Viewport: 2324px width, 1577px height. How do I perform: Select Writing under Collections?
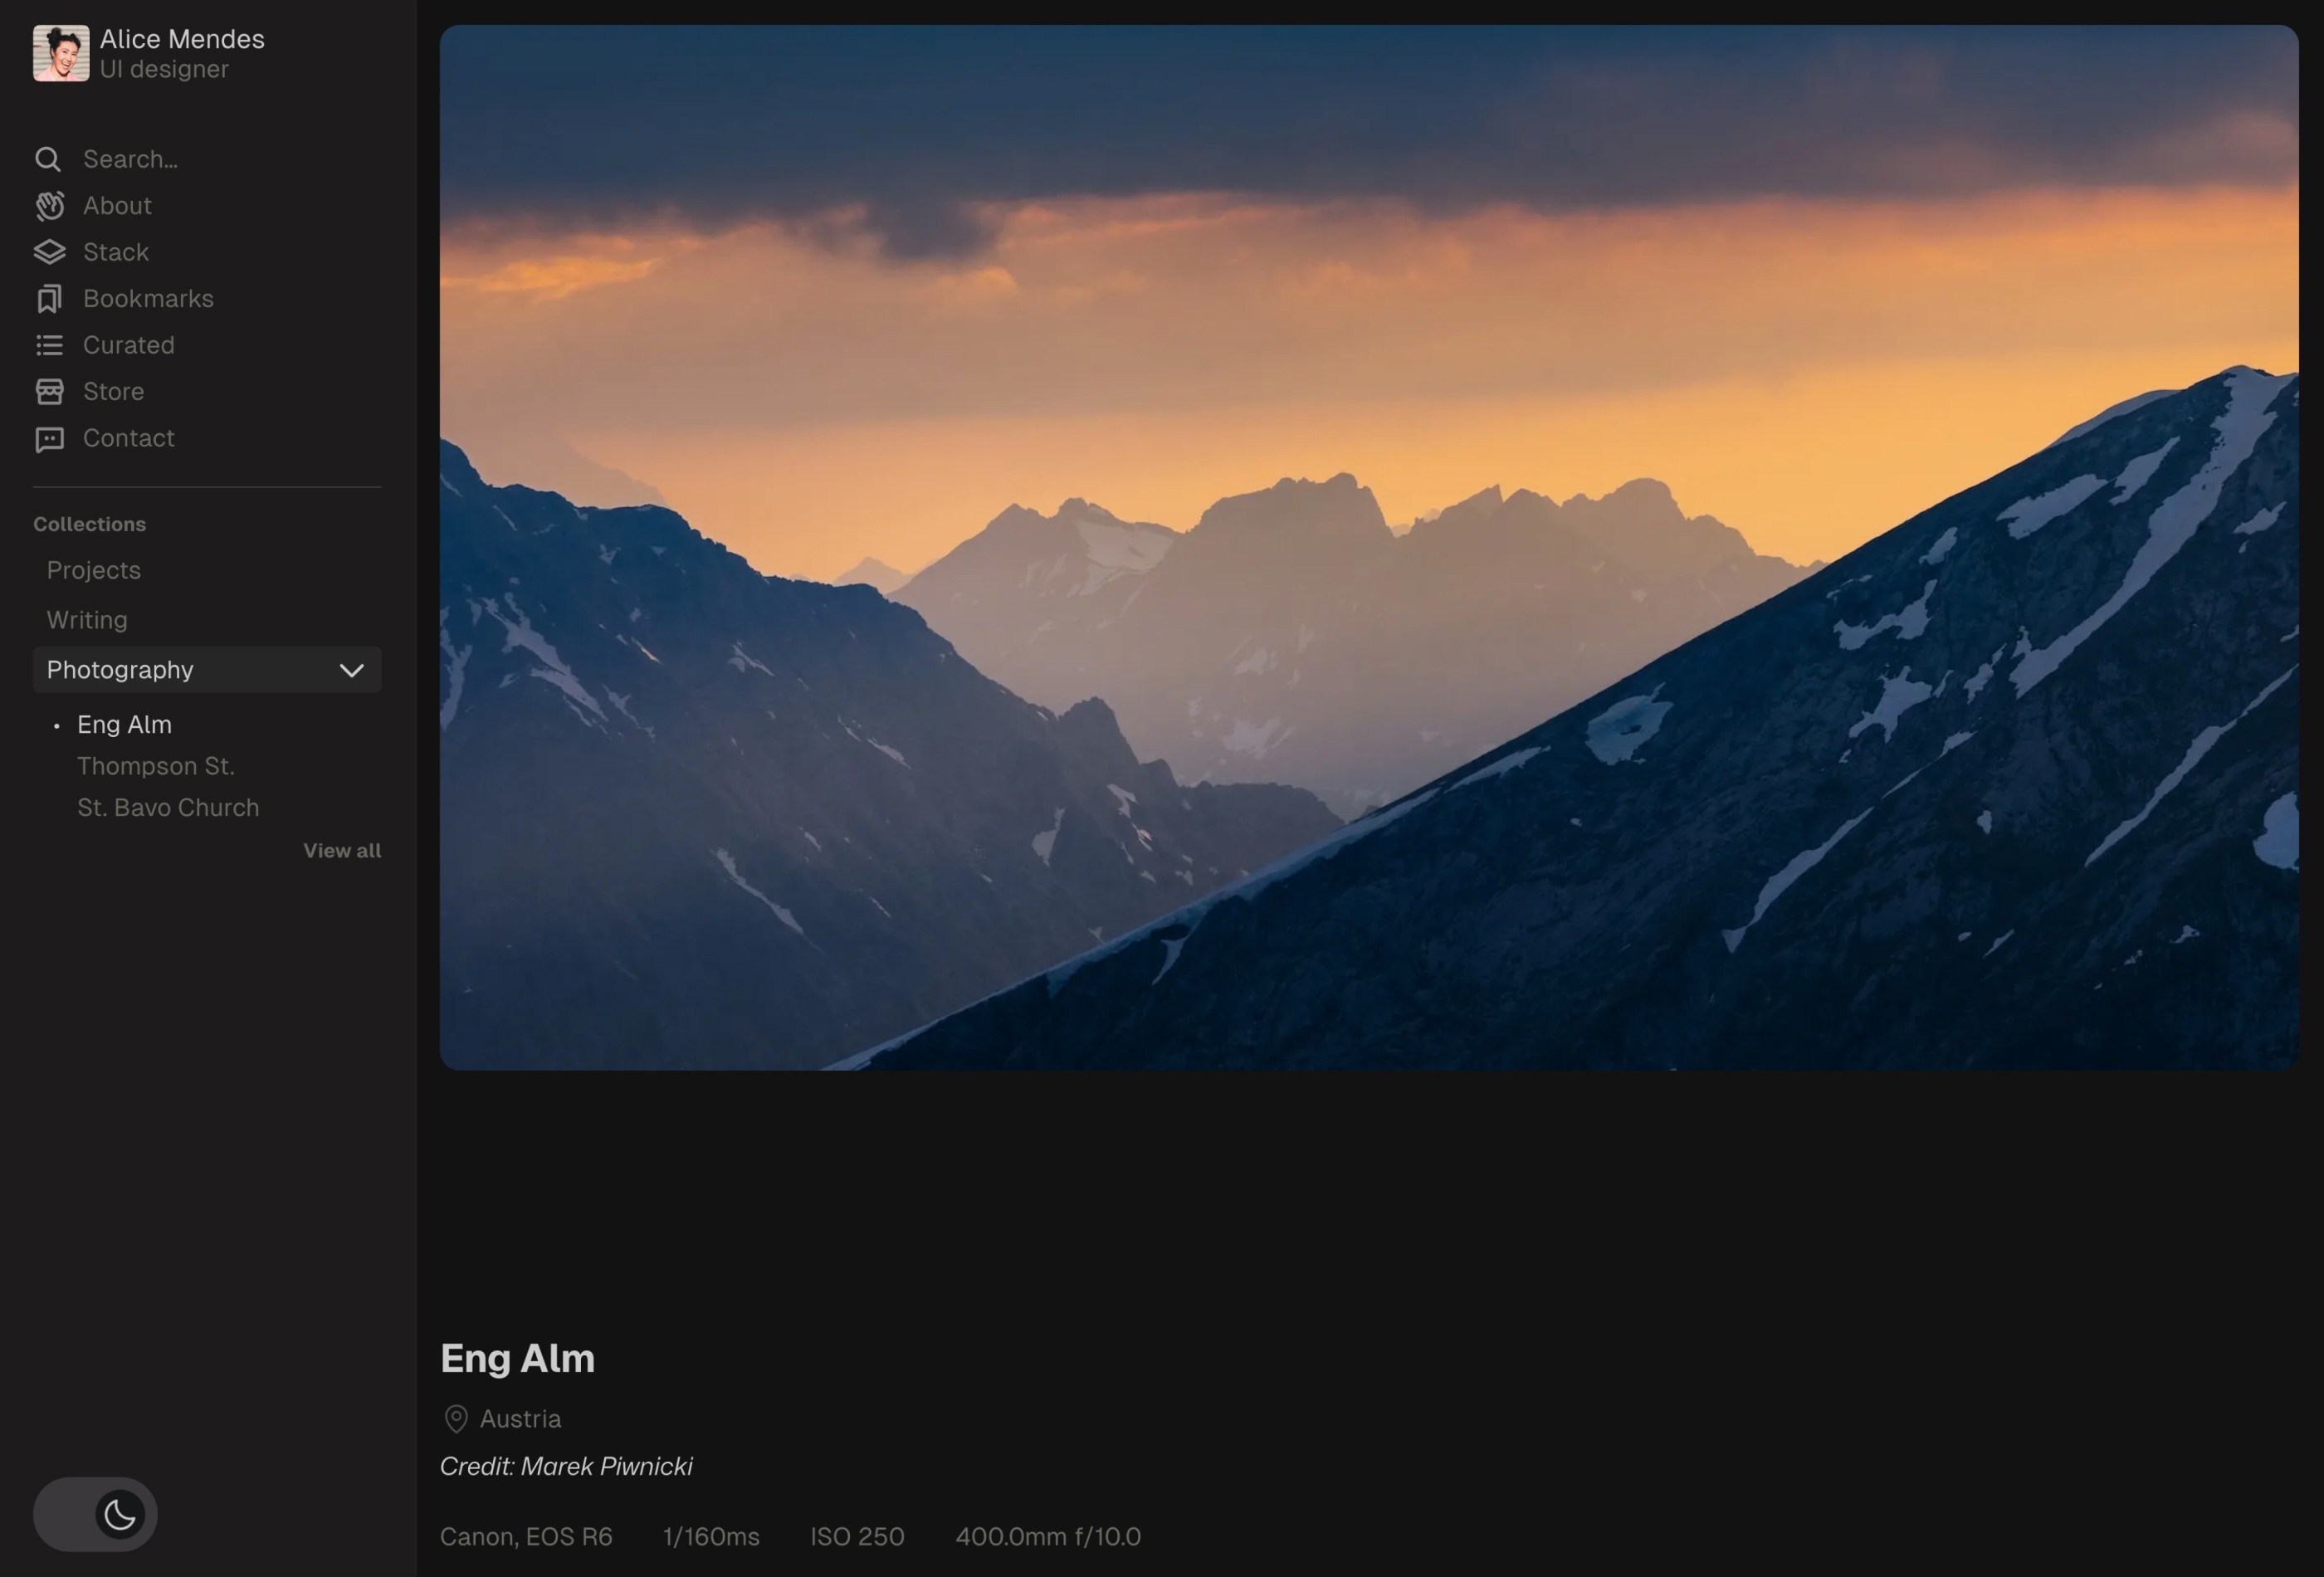pos(85,618)
